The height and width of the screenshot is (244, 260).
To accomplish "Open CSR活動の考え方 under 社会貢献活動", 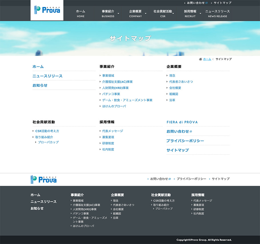I will (x=47, y=131).
